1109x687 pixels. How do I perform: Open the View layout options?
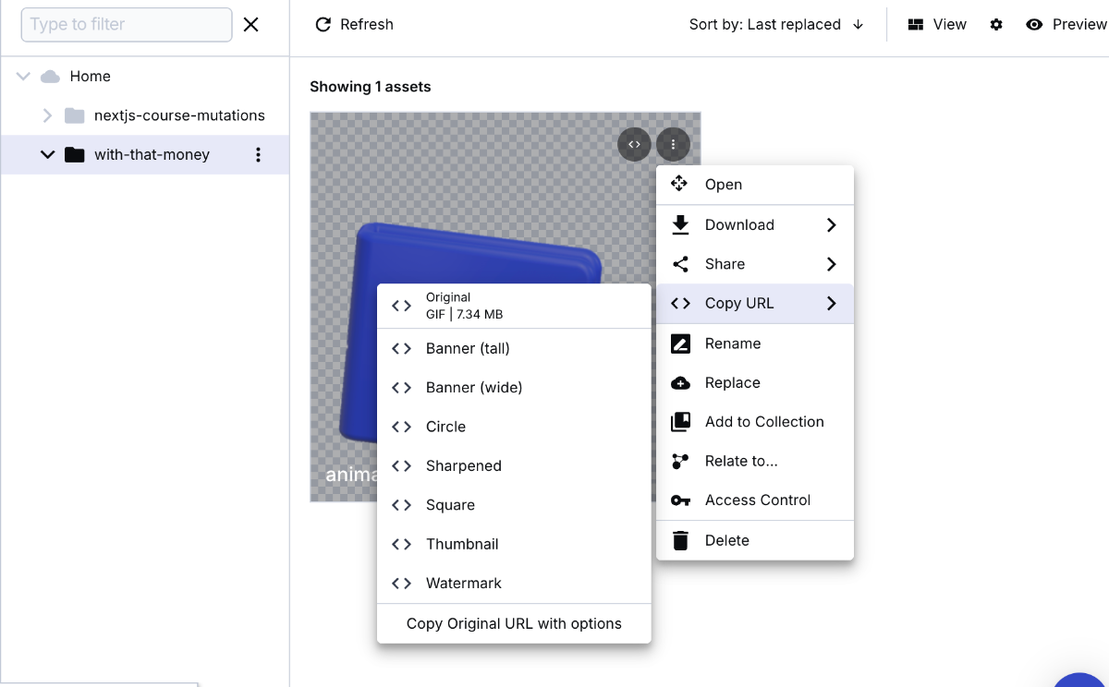pyautogui.click(x=937, y=25)
